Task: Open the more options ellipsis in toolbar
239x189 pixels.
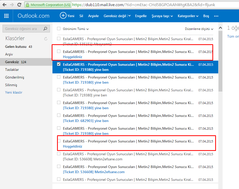Action: [216, 16]
